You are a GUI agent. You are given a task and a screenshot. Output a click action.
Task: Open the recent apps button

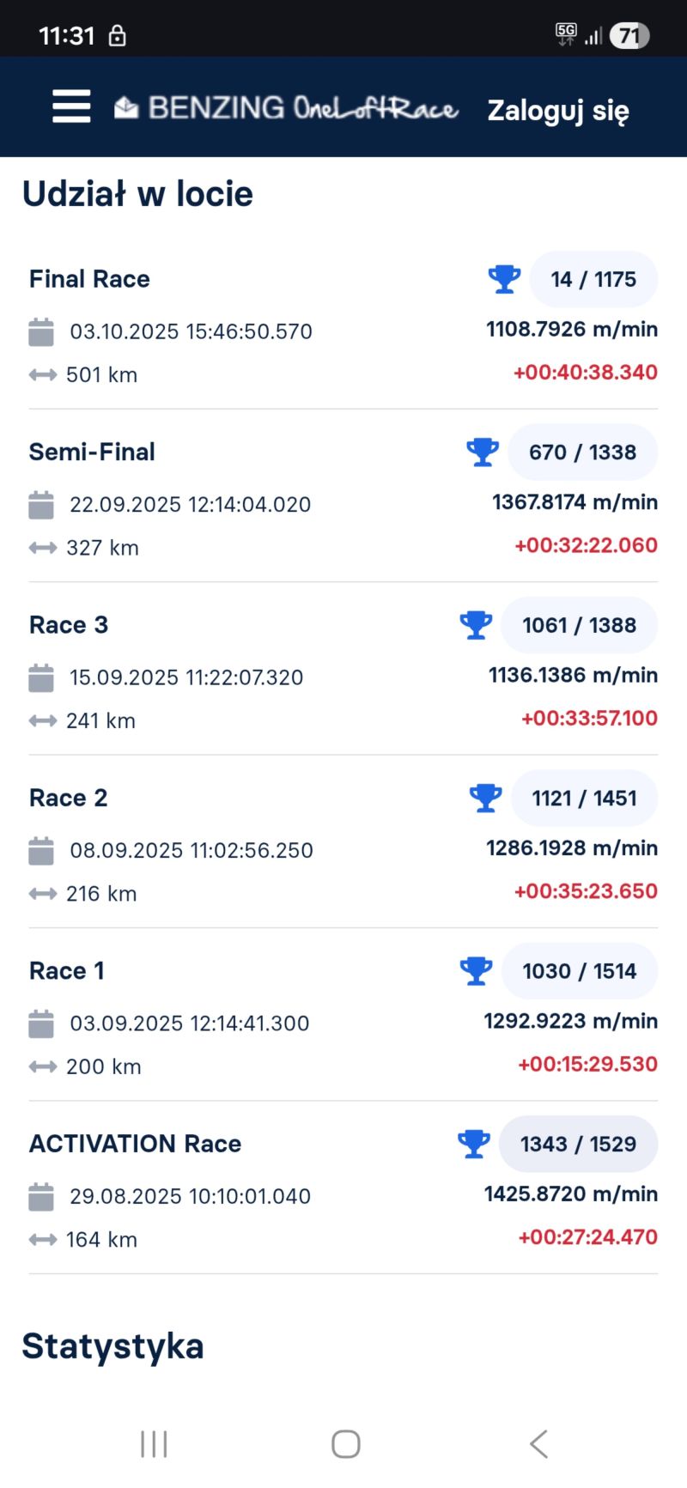point(154,1443)
